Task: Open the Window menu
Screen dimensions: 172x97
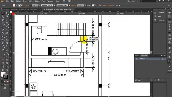Action: pyautogui.click(x=50, y=1)
